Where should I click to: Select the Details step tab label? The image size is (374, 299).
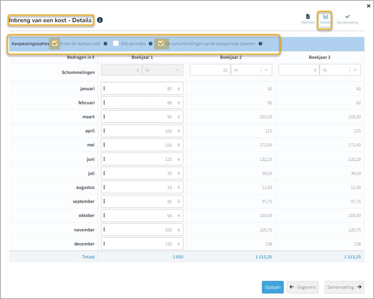click(326, 23)
